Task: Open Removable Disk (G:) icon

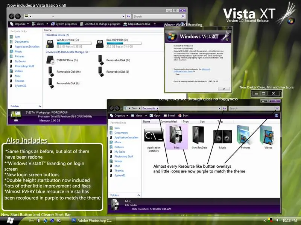Action: click(101, 60)
